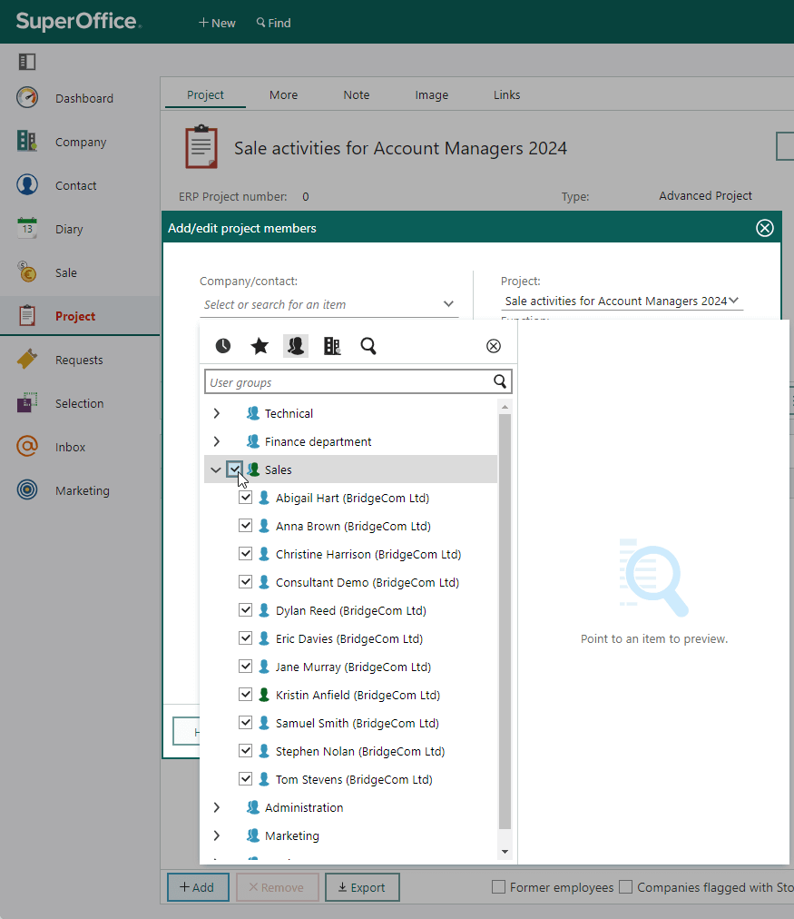This screenshot has width=794, height=919.
Task: Show favorites with the star icon
Action: [x=260, y=346]
